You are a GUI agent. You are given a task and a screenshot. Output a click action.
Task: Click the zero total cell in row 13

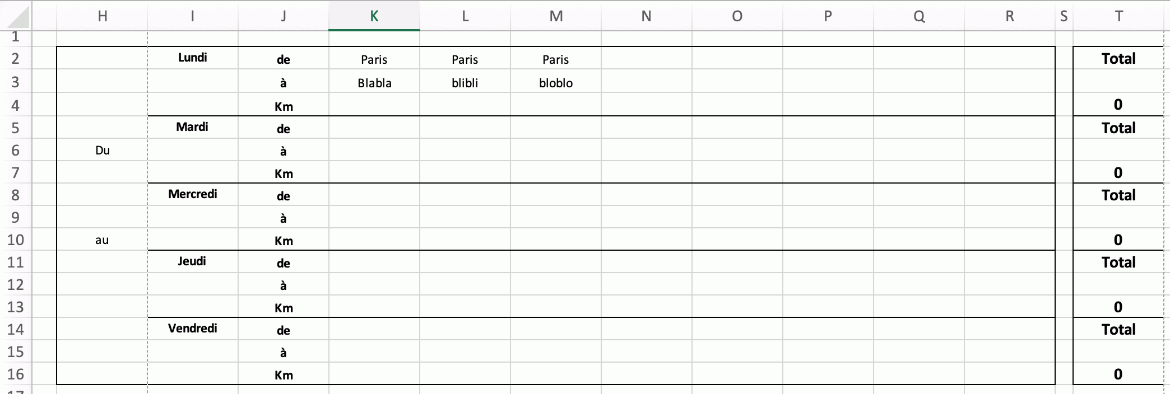pyautogui.click(x=1118, y=307)
